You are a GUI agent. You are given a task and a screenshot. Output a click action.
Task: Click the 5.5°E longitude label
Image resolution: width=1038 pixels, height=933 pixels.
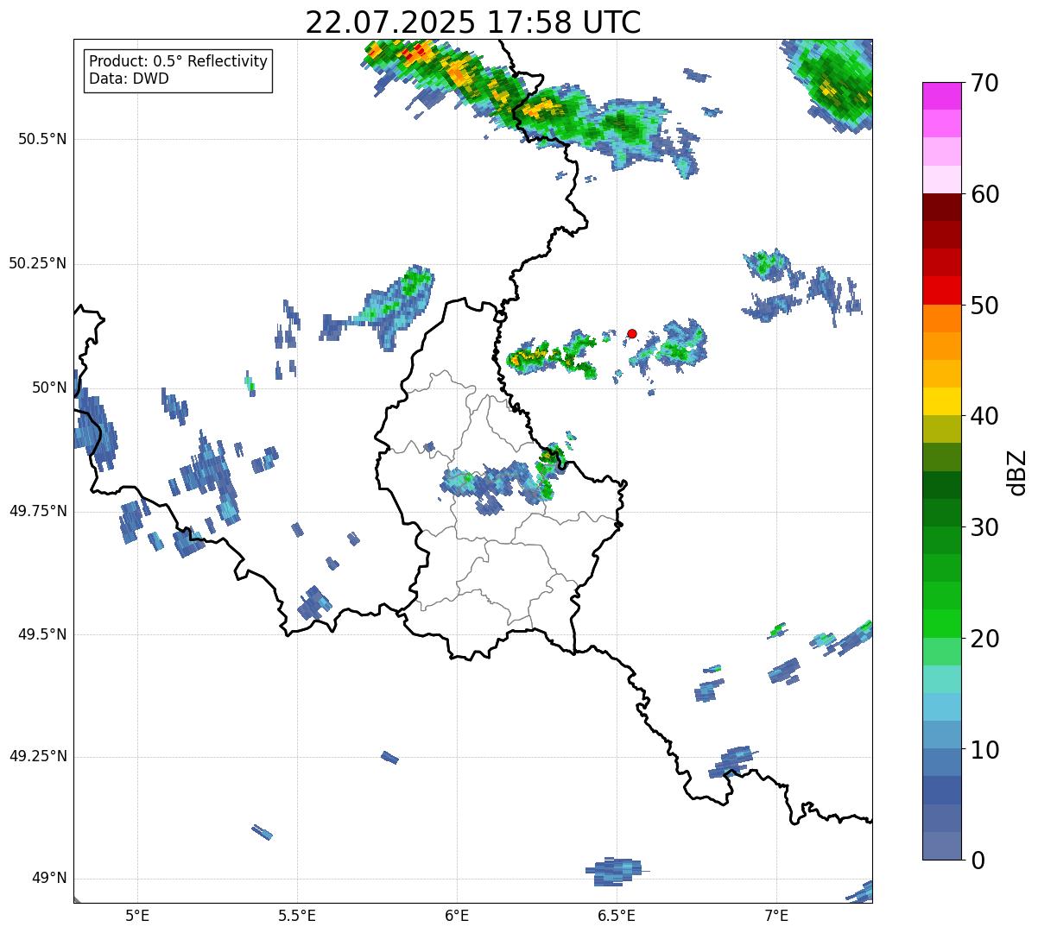click(x=297, y=915)
